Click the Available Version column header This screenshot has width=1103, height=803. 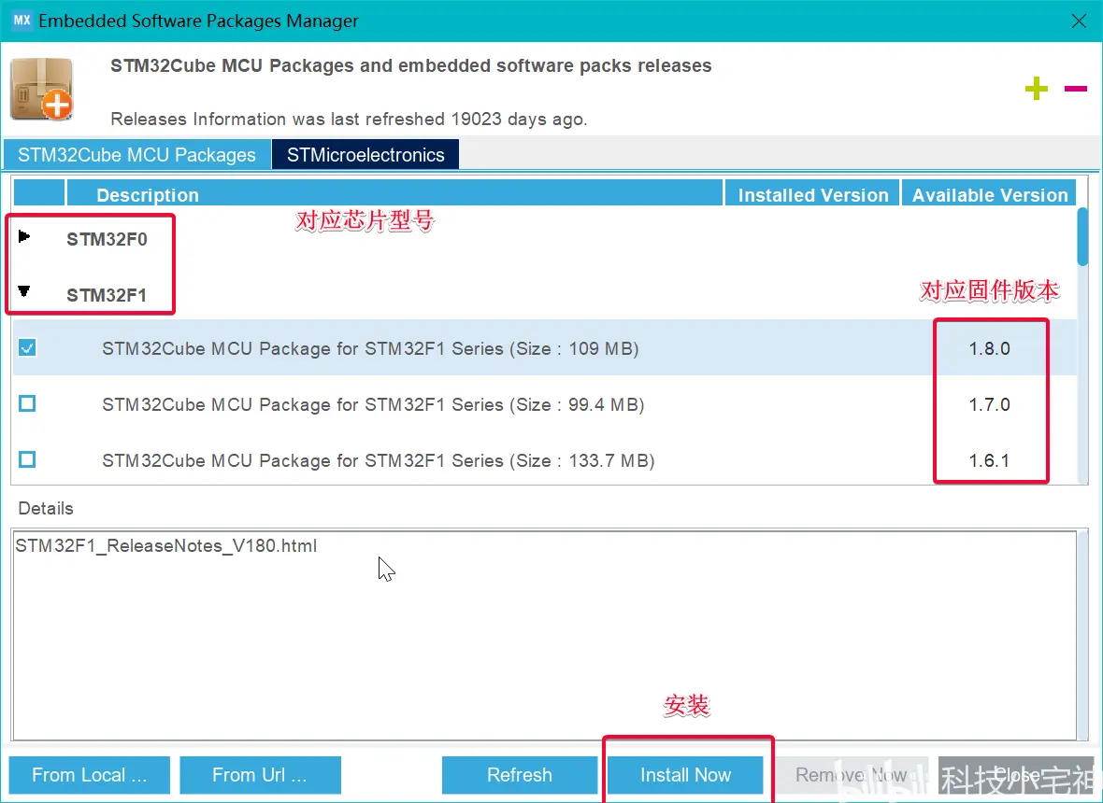tap(990, 194)
